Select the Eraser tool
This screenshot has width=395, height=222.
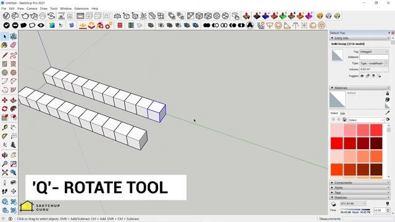coord(14,45)
